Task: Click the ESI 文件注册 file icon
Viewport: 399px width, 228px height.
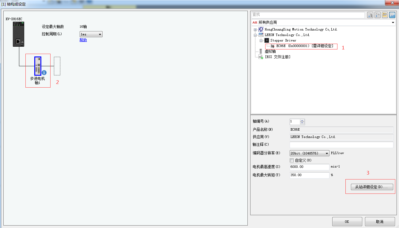Action: click(261, 57)
